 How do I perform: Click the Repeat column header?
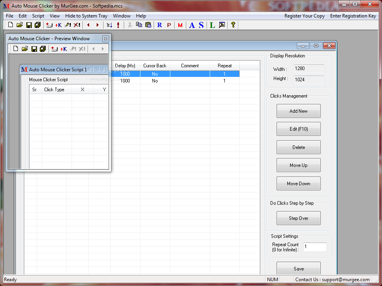[224, 66]
